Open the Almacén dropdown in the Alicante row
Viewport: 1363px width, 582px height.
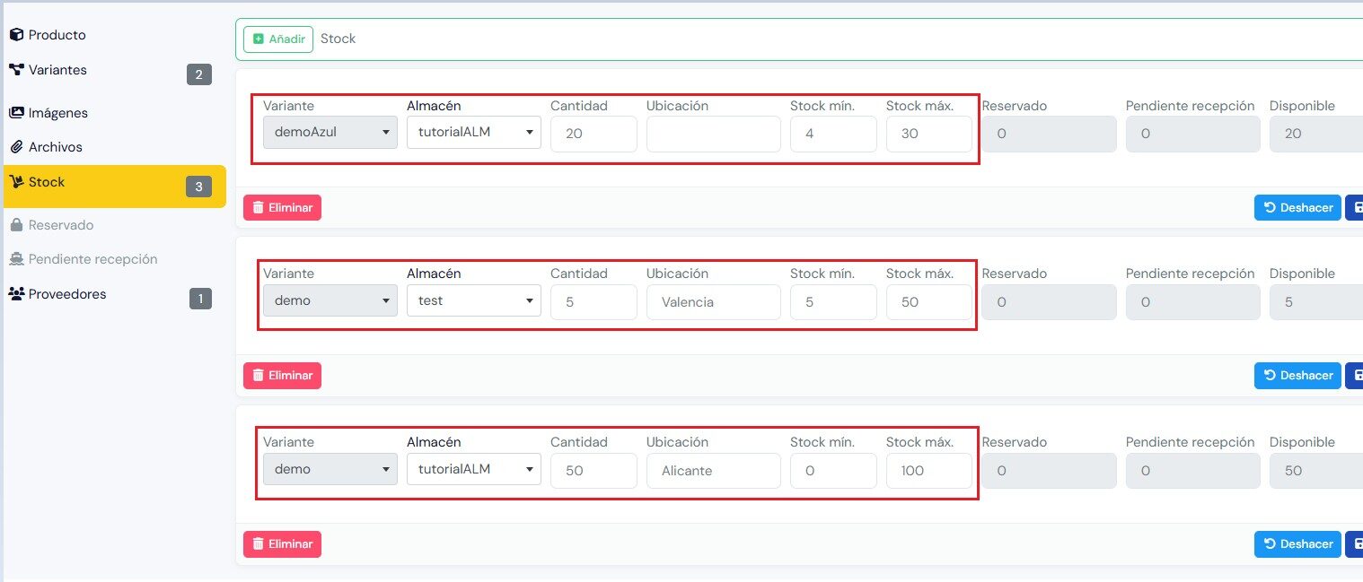coord(474,469)
